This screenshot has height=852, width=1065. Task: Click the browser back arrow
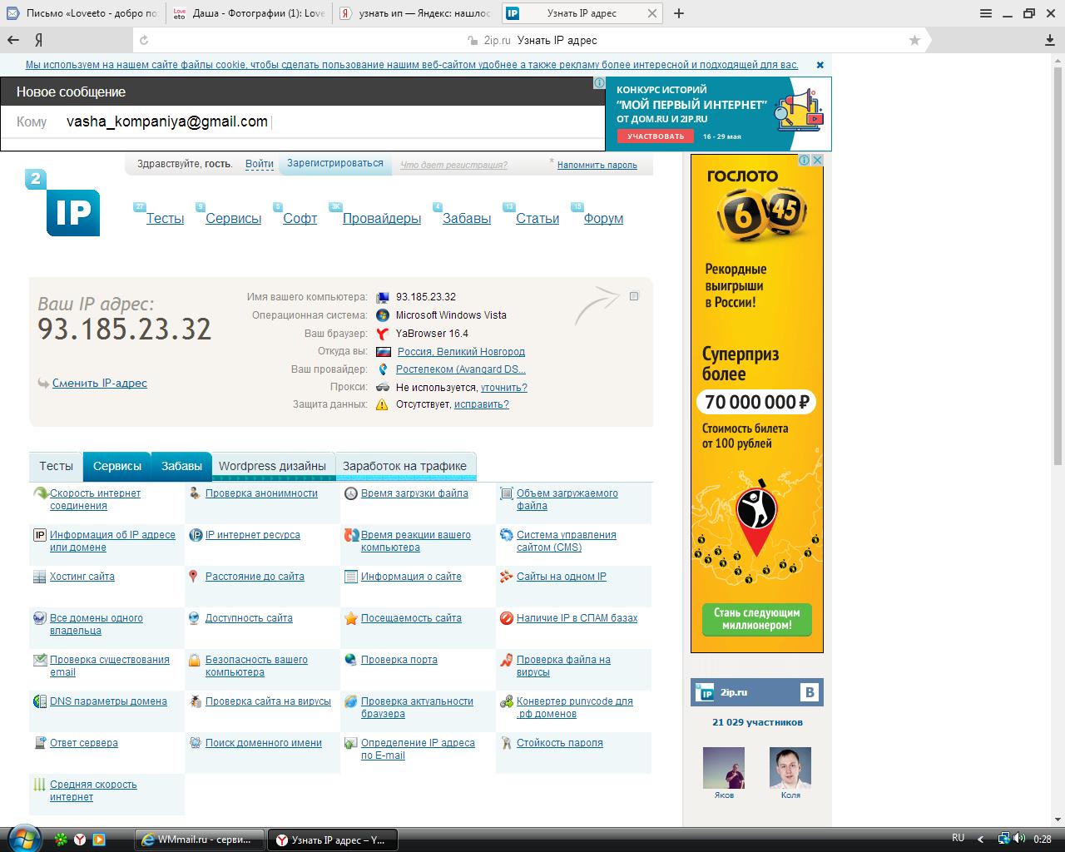tap(13, 40)
